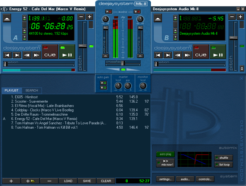Open settings... dialog
Screen dimensions: 246x186
(x=165, y=179)
